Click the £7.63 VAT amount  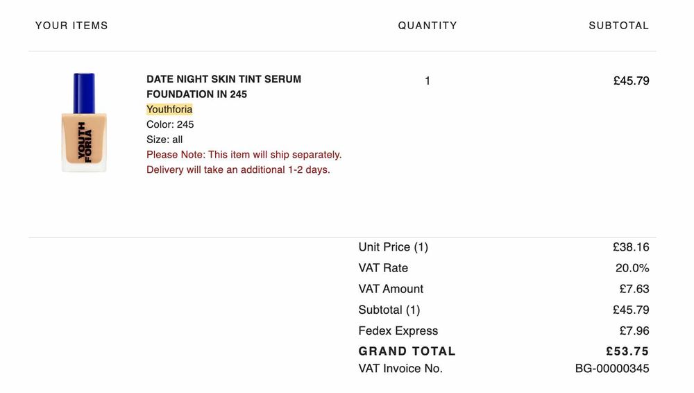tap(634, 289)
